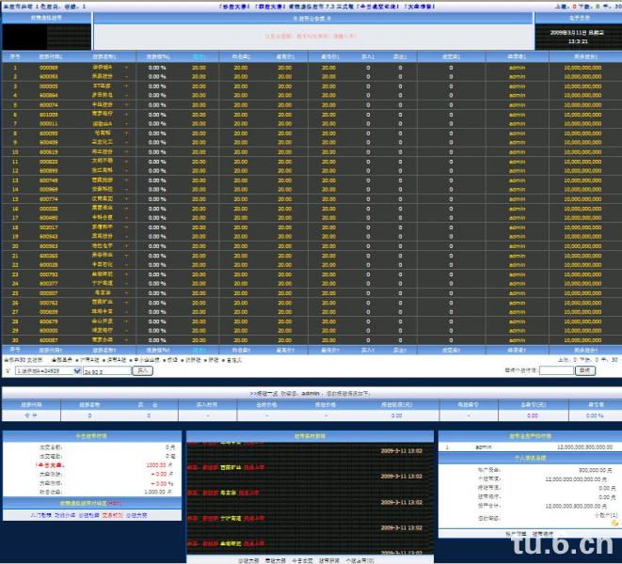The image size is (622, 564).
Task: Open stock code 002017 link
Action: (49, 227)
